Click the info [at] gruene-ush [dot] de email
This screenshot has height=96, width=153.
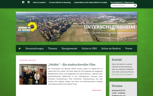coord(122,74)
